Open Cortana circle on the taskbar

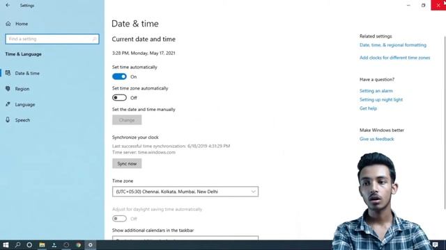point(29,245)
